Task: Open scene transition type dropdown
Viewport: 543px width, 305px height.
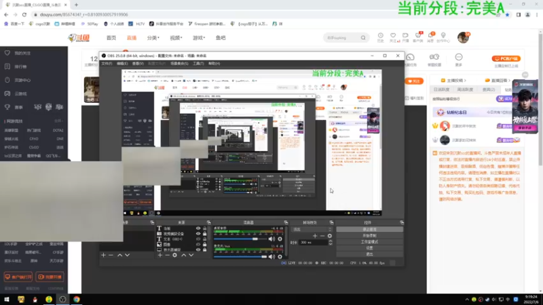Action: (312, 230)
